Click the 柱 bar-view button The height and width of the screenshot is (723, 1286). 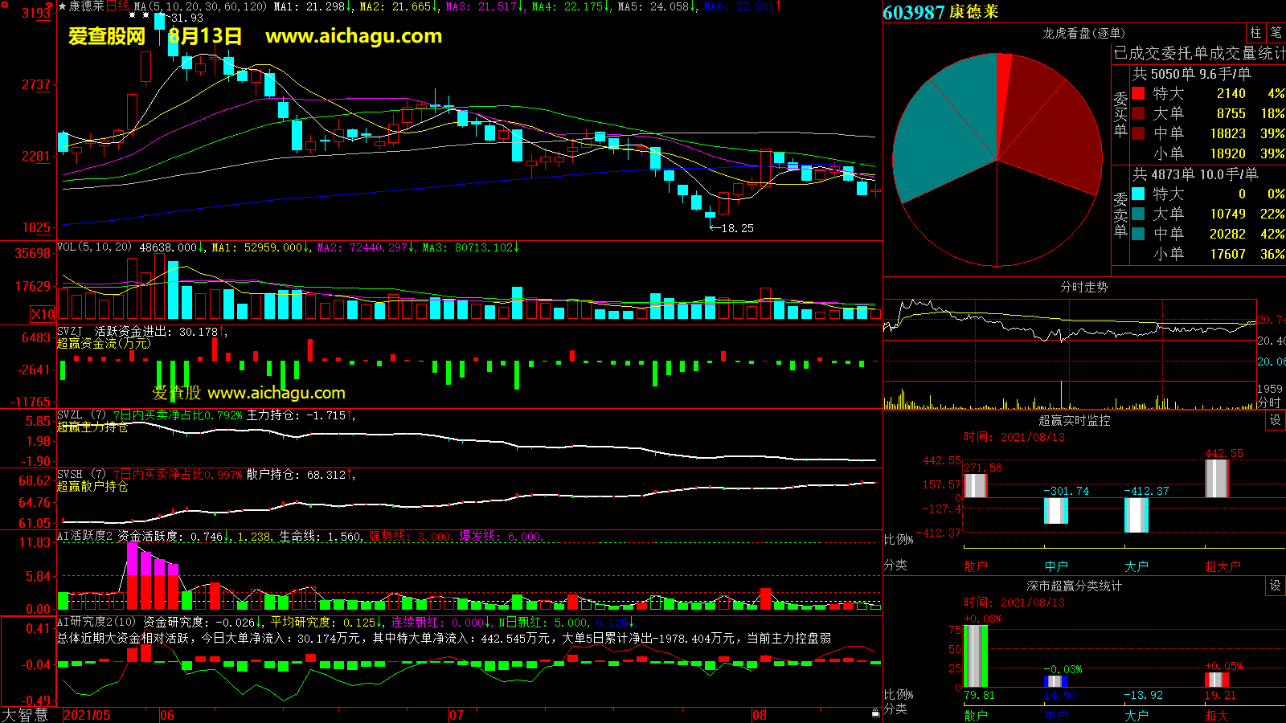pos(1255,33)
